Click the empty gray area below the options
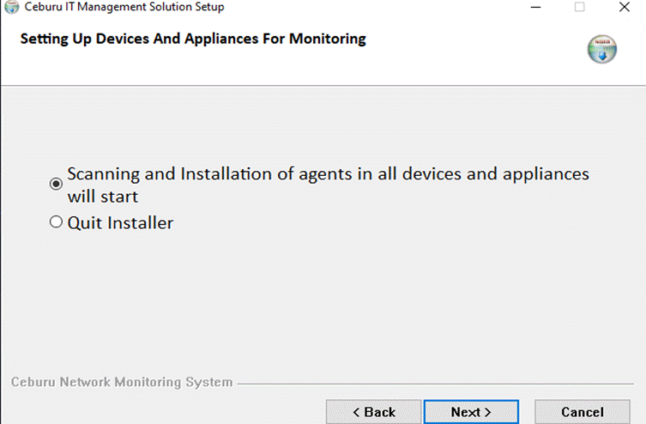Viewport: 646px width, 424px height. click(323, 305)
